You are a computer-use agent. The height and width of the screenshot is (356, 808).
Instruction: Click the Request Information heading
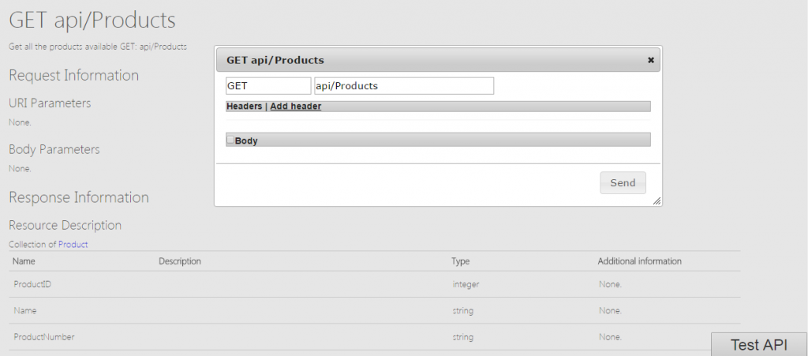coord(73,75)
